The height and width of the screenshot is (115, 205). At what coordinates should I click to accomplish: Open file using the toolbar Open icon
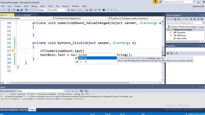point(14,10)
